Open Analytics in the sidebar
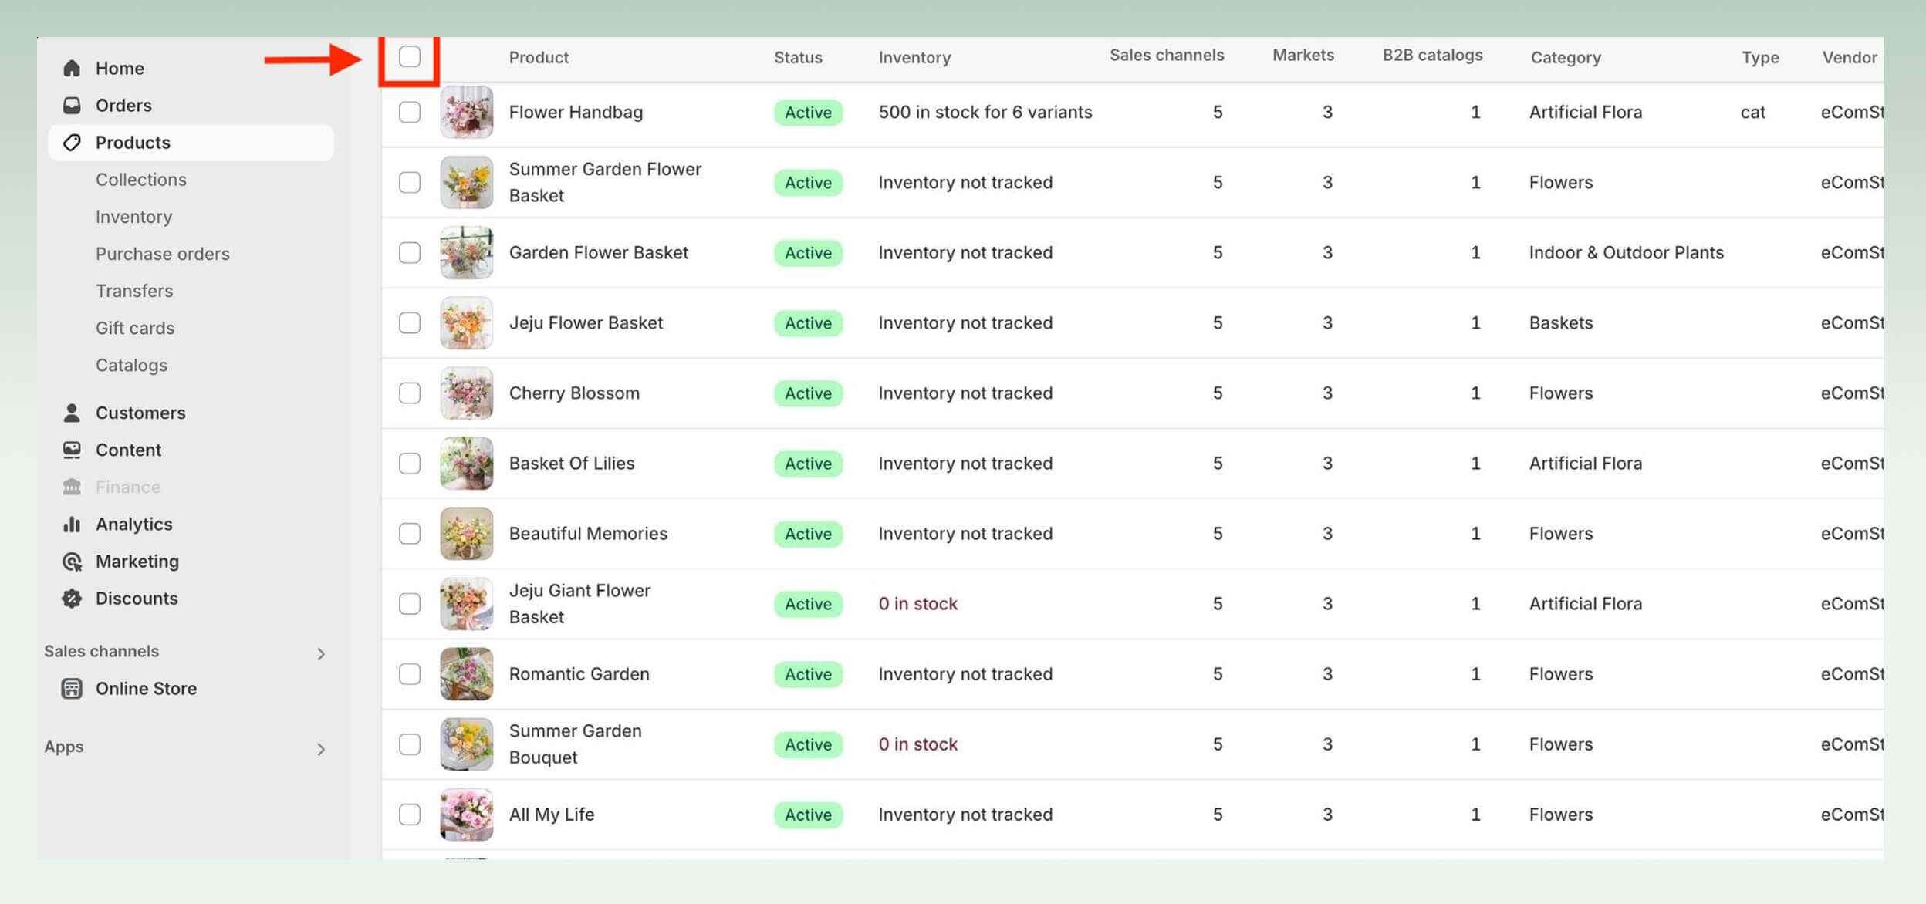This screenshot has height=904, width=1926. click(x=134, y=524)
